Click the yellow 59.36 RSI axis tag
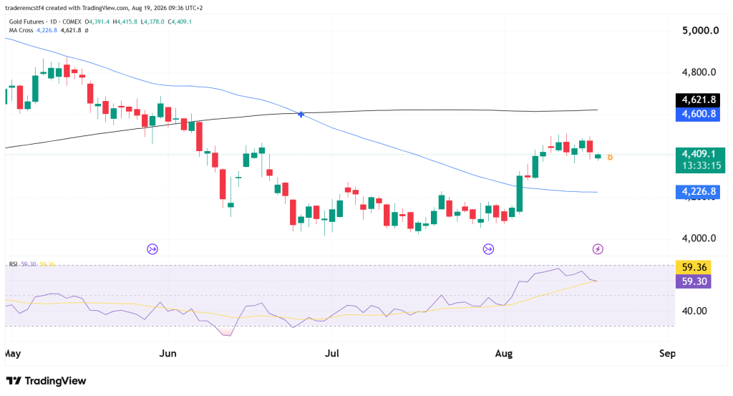 [x=694, y=267]
